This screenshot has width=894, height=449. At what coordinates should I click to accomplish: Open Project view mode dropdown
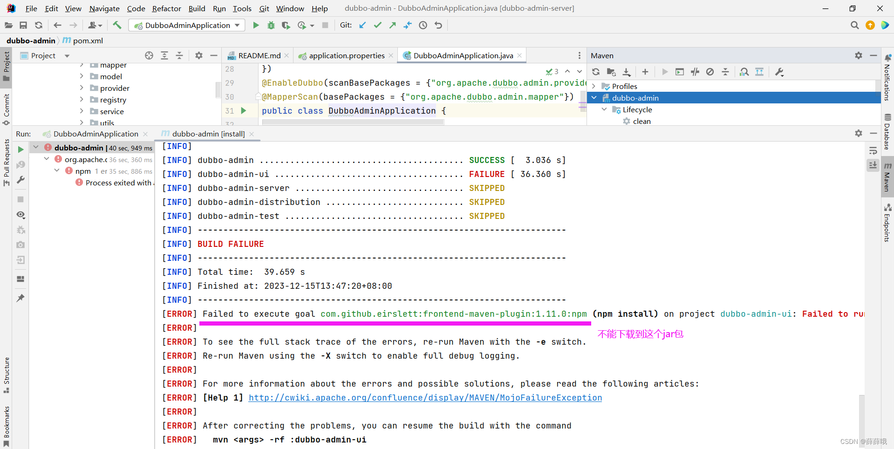point(67,56)
